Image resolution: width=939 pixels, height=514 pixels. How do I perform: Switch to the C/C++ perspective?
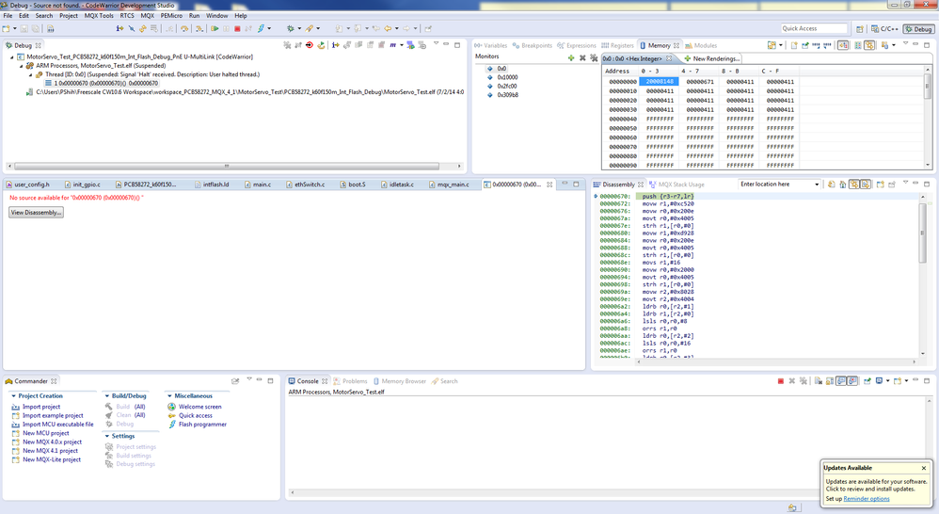[883, 29]
